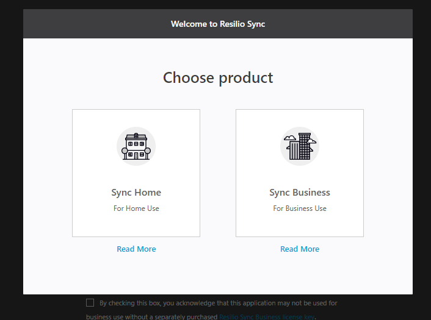Click the "Welcome to Resilio Sync" title
This screenshot has width=431, height=320.
coord(218,24)
